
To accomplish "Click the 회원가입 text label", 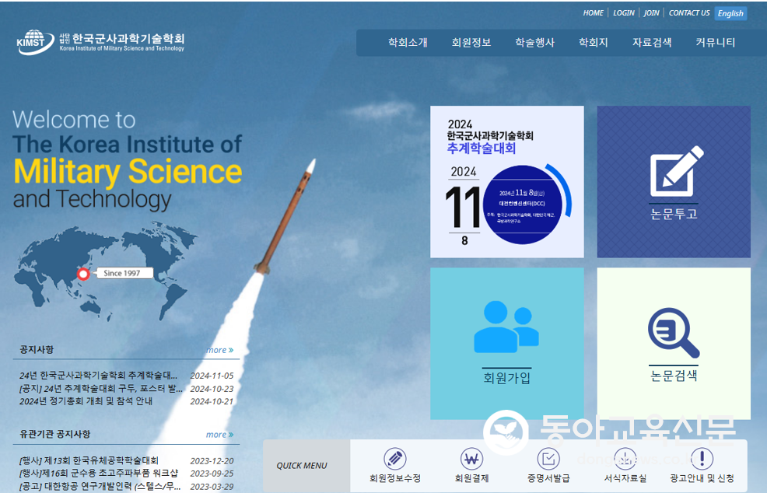I will [506, 378].
